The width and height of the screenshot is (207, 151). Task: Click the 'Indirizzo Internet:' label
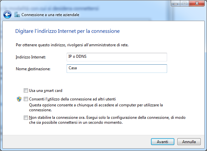pyautogui.click(x=31, y=57)
